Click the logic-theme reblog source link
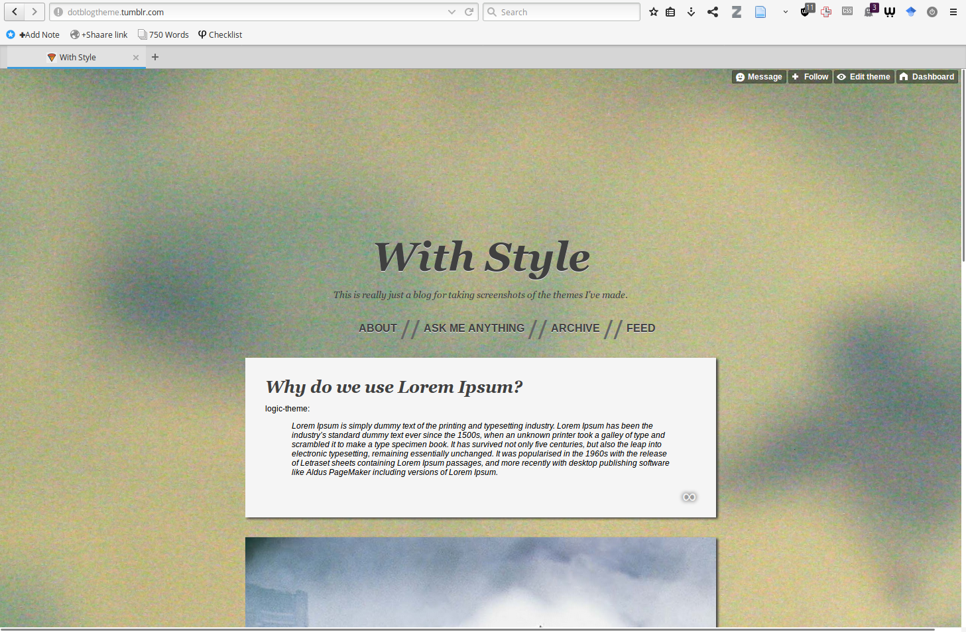The image size is (966, 632). [x=286, y=409]
